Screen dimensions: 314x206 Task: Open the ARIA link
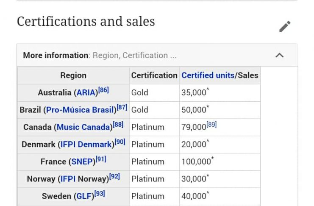point(86,93)
